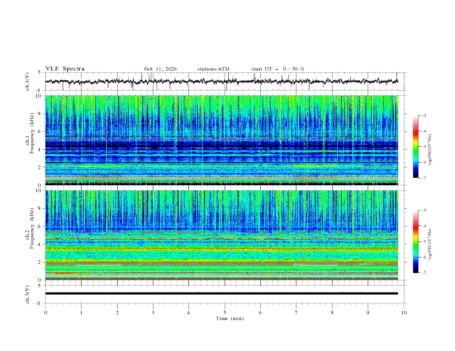This screenshot has height=351, width=455.
Task: Click the "-7" label on ch.1 colorbar
Action: tap(423, 178)
